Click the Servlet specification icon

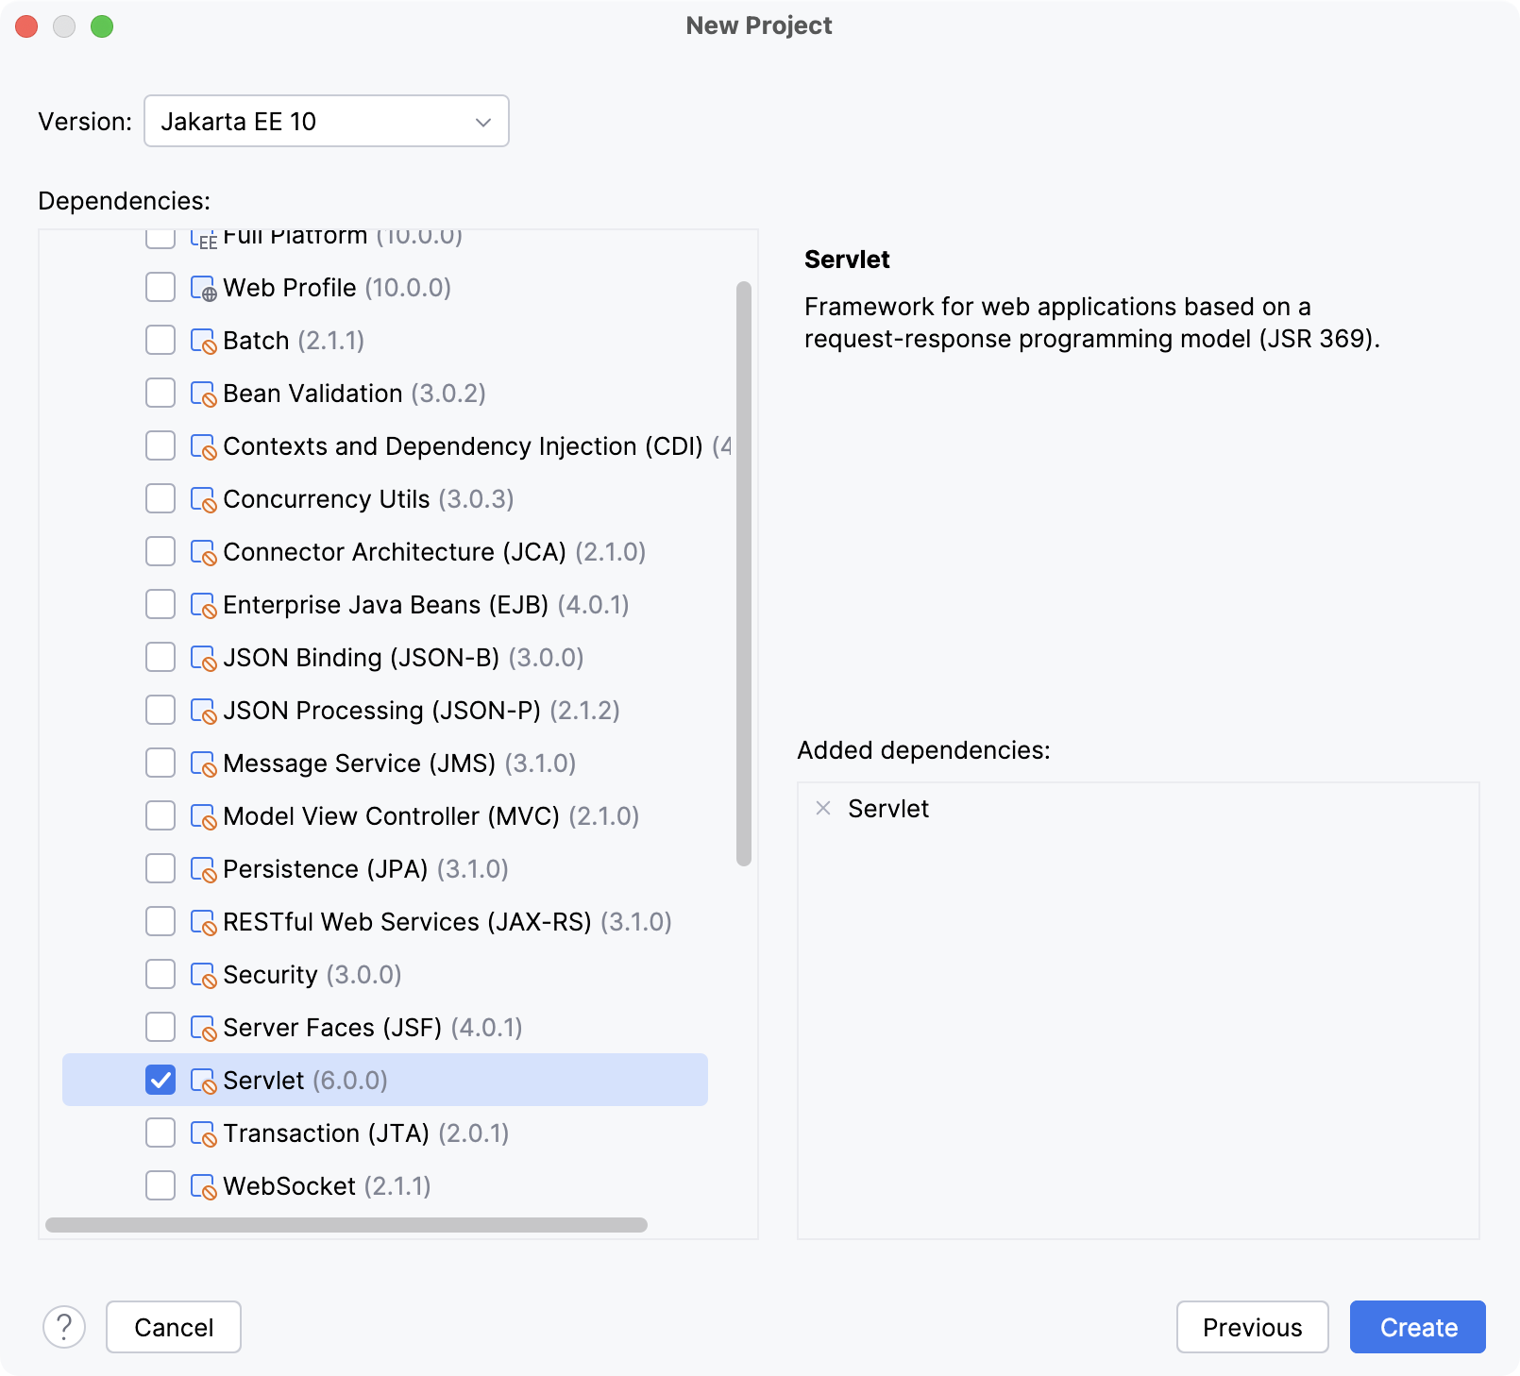pyautogui.click(x=202, y=1080)
